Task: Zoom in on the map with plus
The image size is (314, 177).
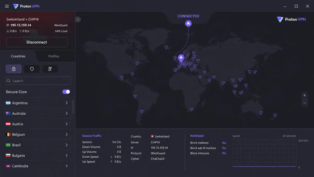Action: point(305,95)
